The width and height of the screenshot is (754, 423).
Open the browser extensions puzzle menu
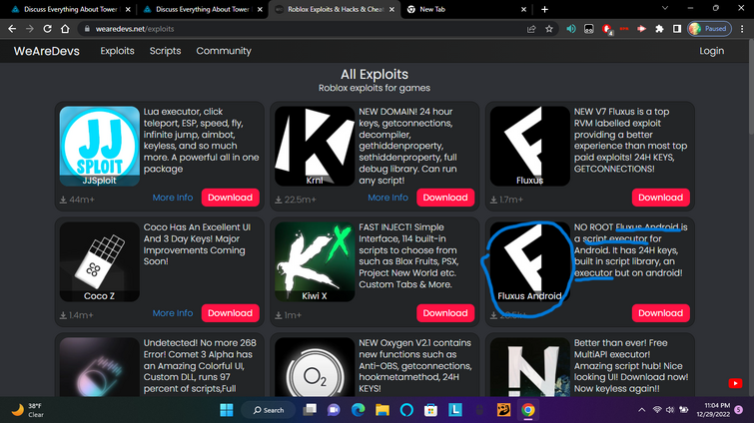(x=659, y=29)
